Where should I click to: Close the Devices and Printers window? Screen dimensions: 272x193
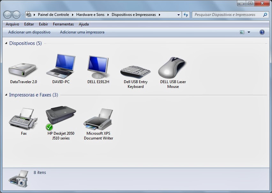click(262, 3)
